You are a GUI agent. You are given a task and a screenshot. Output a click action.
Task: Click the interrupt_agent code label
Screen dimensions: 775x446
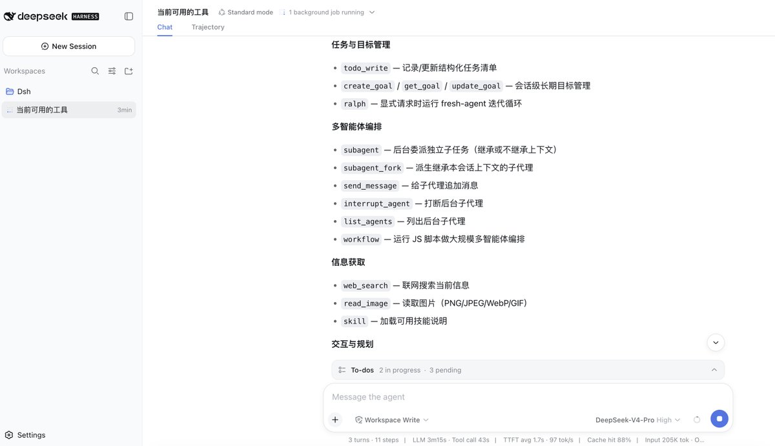tap(377, 203)
